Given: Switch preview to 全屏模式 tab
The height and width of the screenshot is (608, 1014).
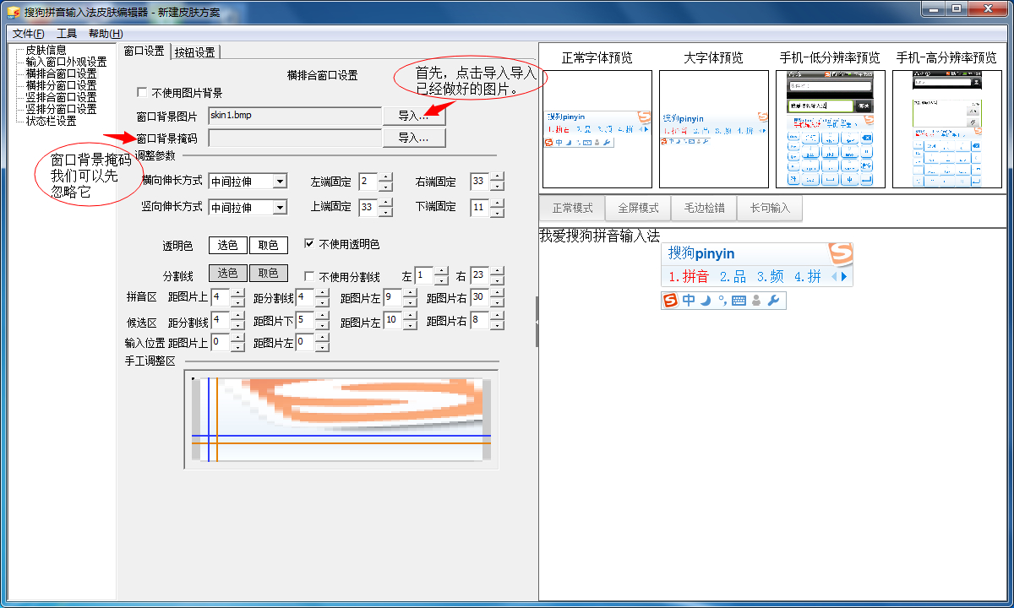Looking at the screenshot, I should click(x=638, y=208).
